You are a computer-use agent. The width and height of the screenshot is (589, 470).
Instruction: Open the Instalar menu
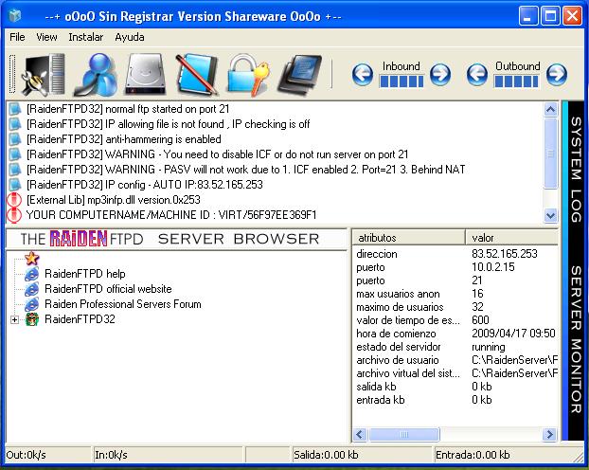tap(85, 37)
